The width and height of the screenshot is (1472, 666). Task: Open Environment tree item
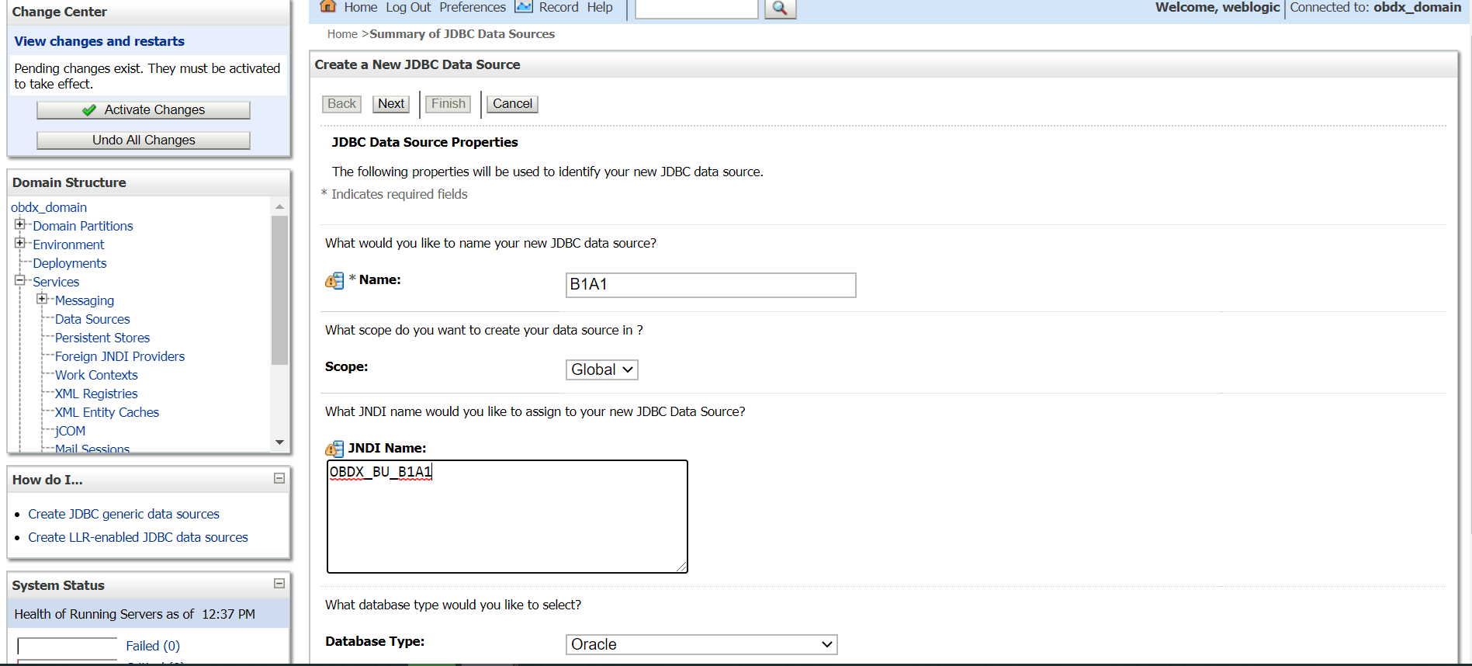click(x=68, y=245)
